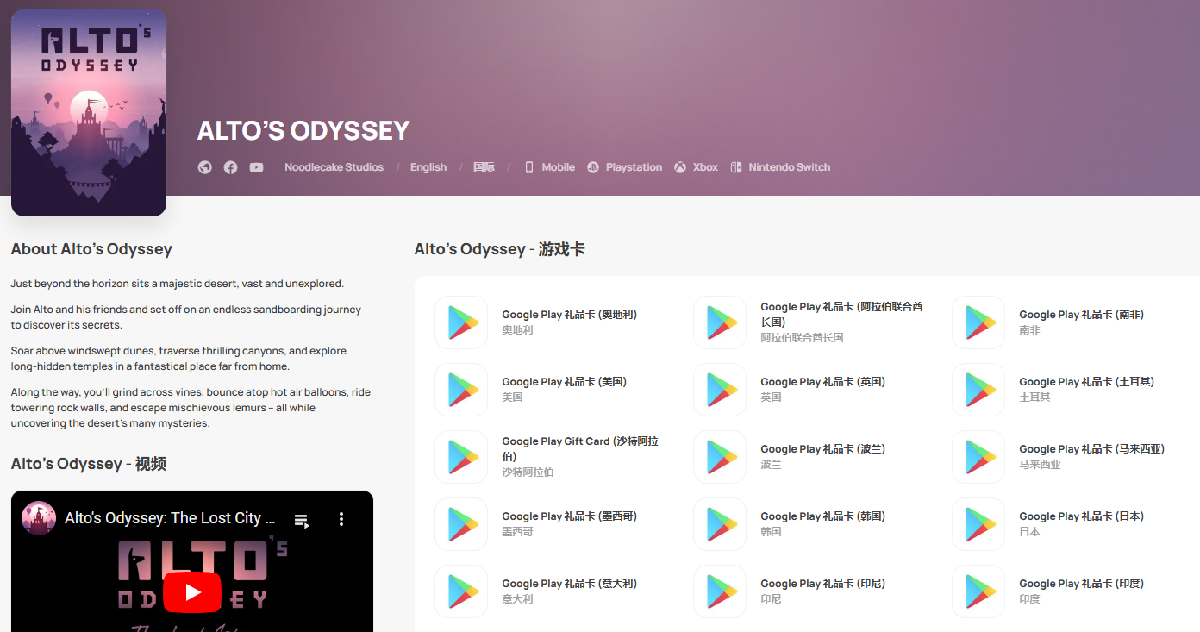Click Google Play icon for 英国 card

720,390
